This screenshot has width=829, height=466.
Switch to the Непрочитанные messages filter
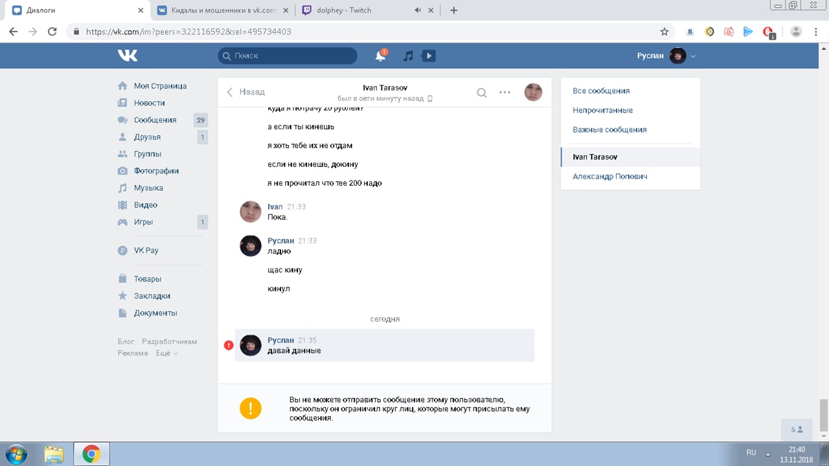pyautogui.click(x=602, y=110)
